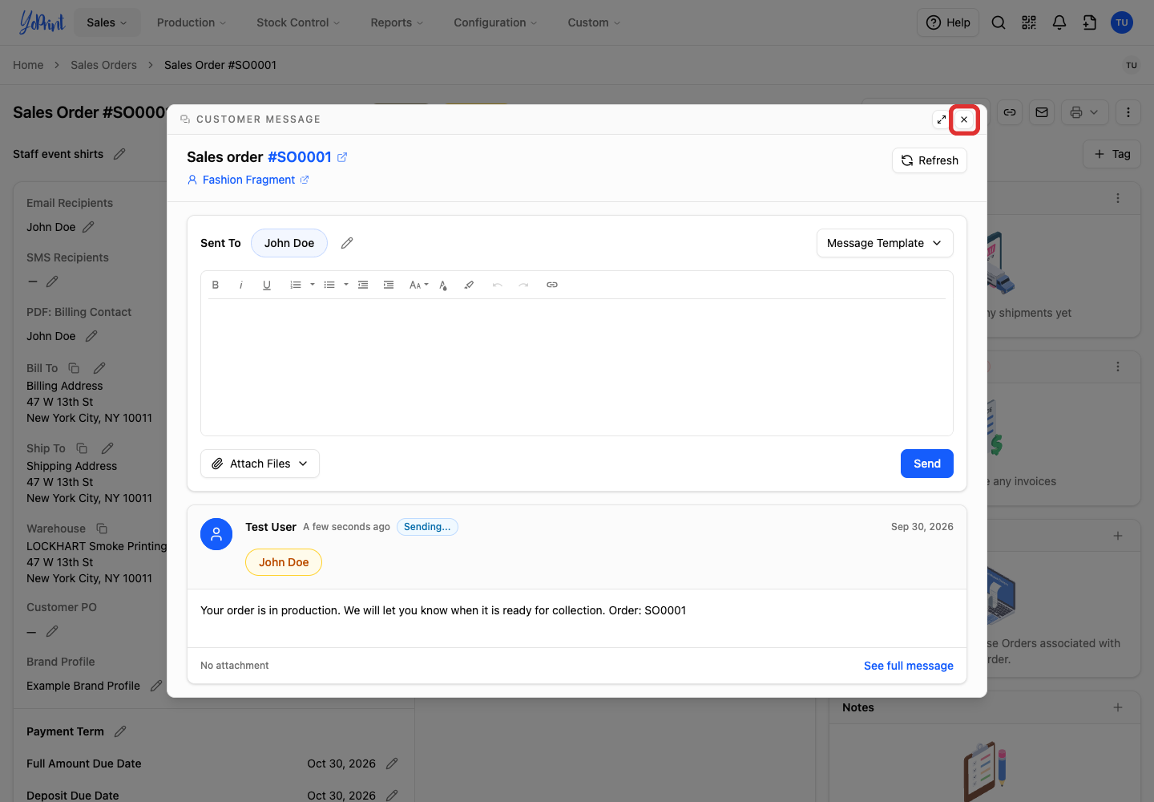Choose highlight color in editor toolbar
This screenshot has width=1154, height=802.
pos(469,285)
